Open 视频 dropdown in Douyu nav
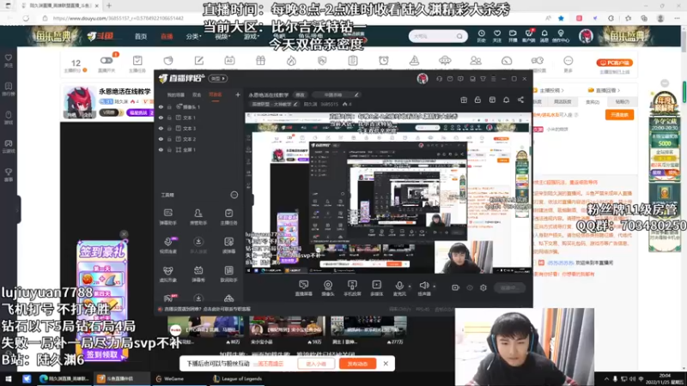The image size is (687, 386). tap(222, 36)
